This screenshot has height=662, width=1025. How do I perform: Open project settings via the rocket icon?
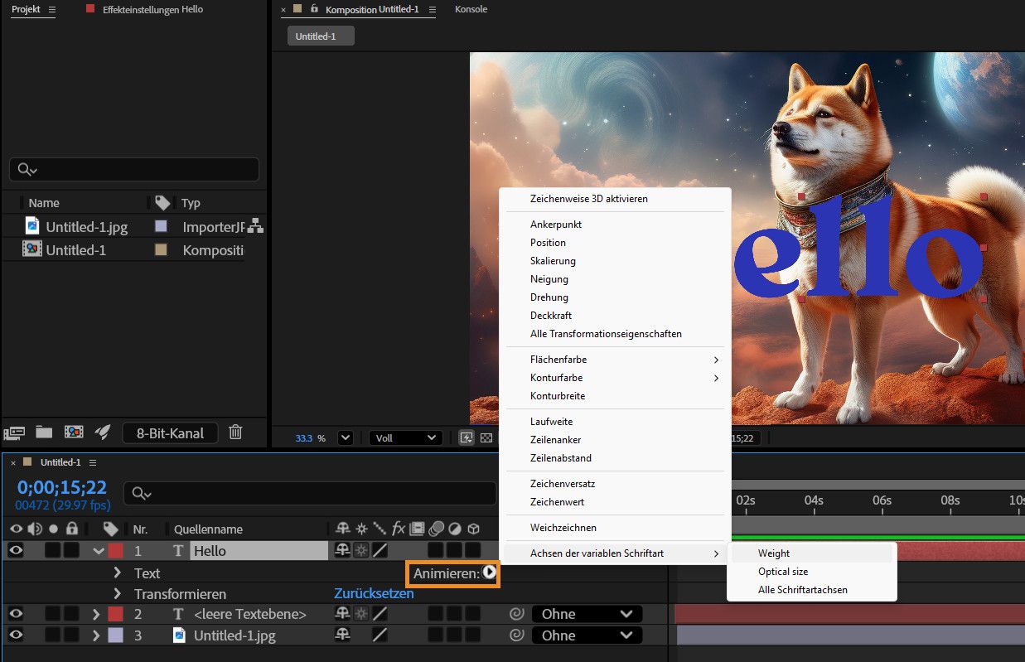[103, 432]
